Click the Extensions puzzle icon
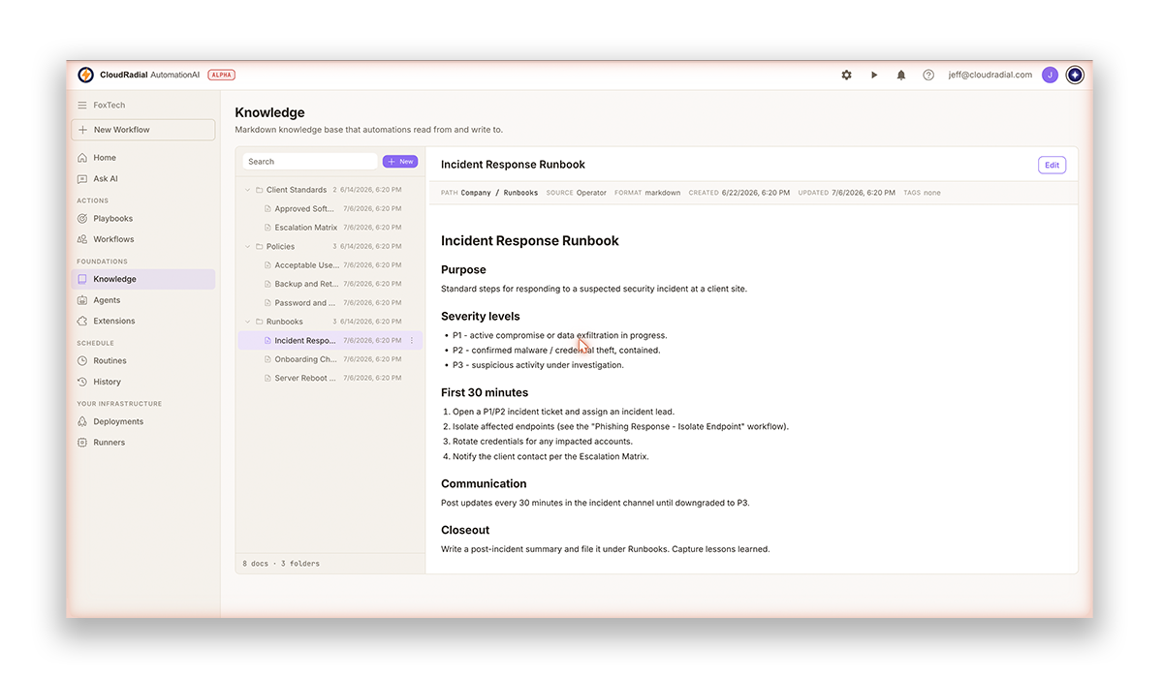This screenshot has height=678, width=1163. [82, 321]
